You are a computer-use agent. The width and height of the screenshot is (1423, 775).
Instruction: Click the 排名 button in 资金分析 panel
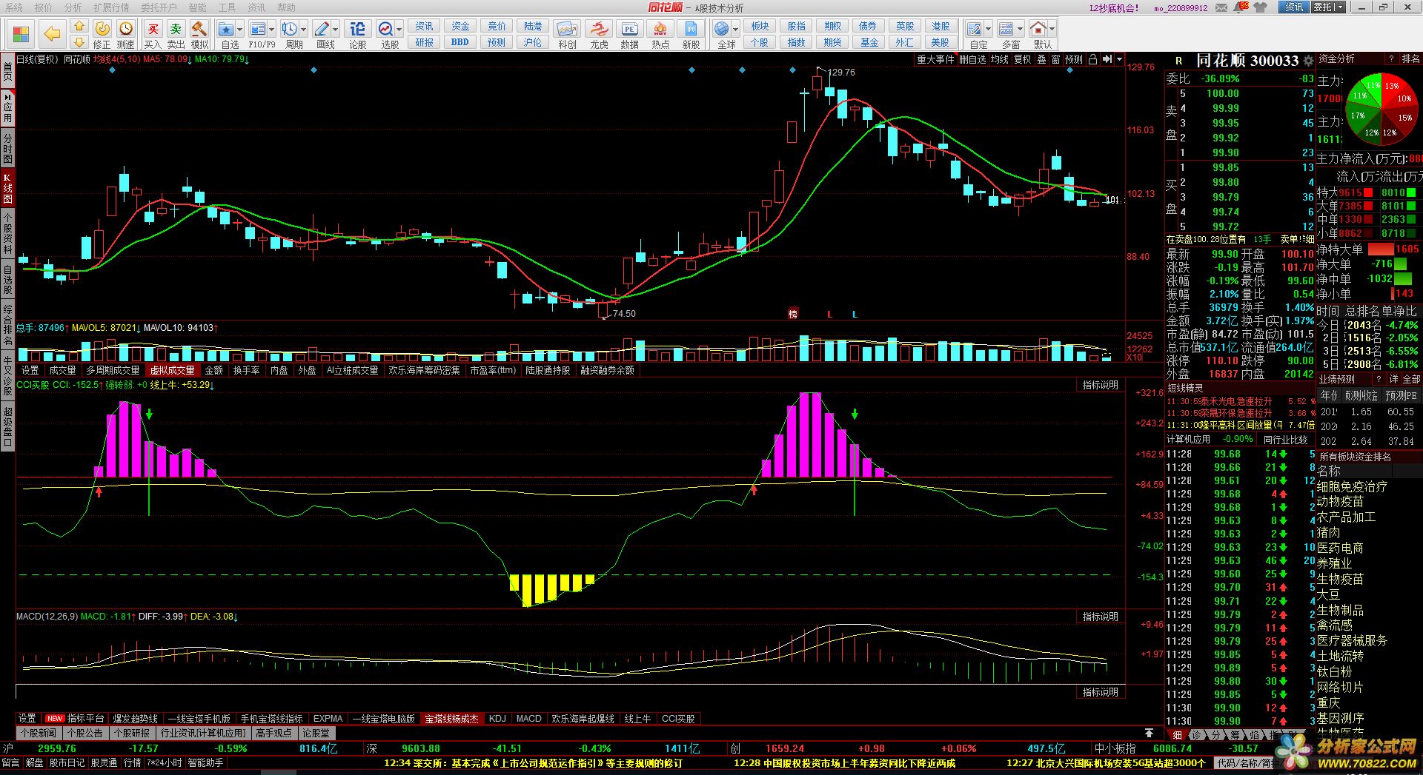1410,58
